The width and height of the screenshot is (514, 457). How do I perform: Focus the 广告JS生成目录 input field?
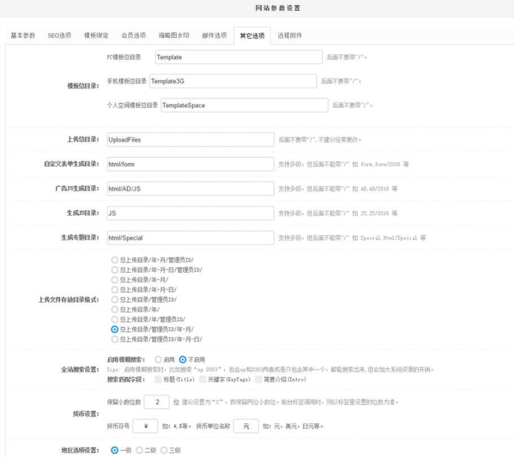click(x=189, y=189)
